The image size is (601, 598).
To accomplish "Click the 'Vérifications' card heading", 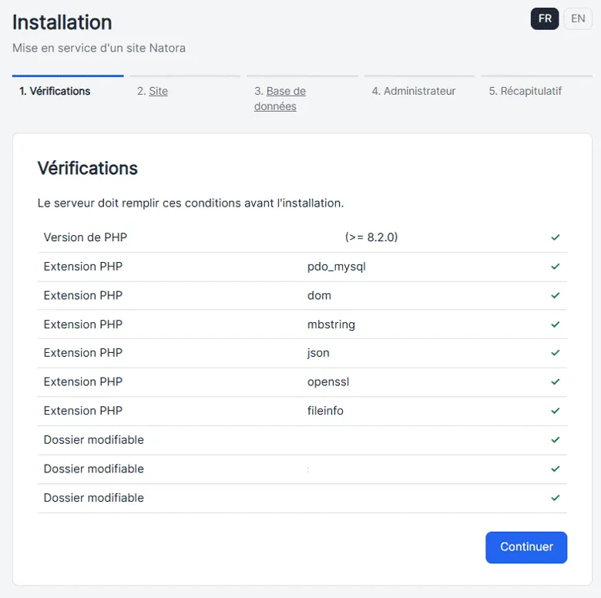I will click(87, 168).
